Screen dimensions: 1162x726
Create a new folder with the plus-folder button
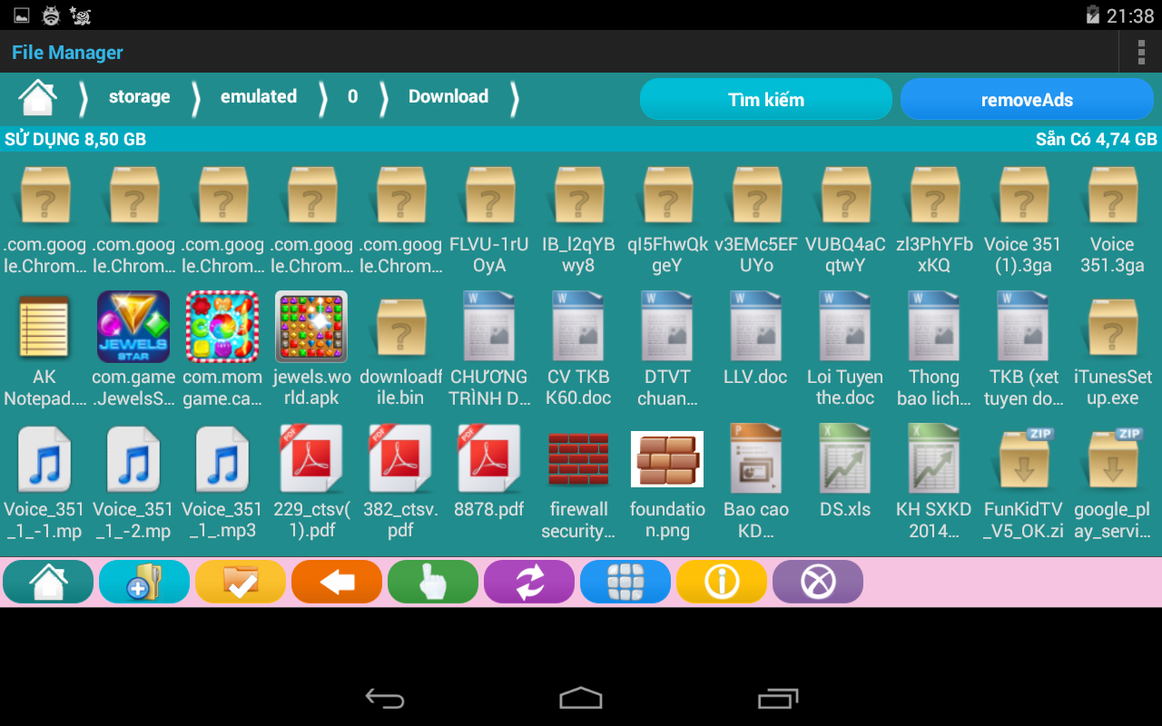(144, 582)
